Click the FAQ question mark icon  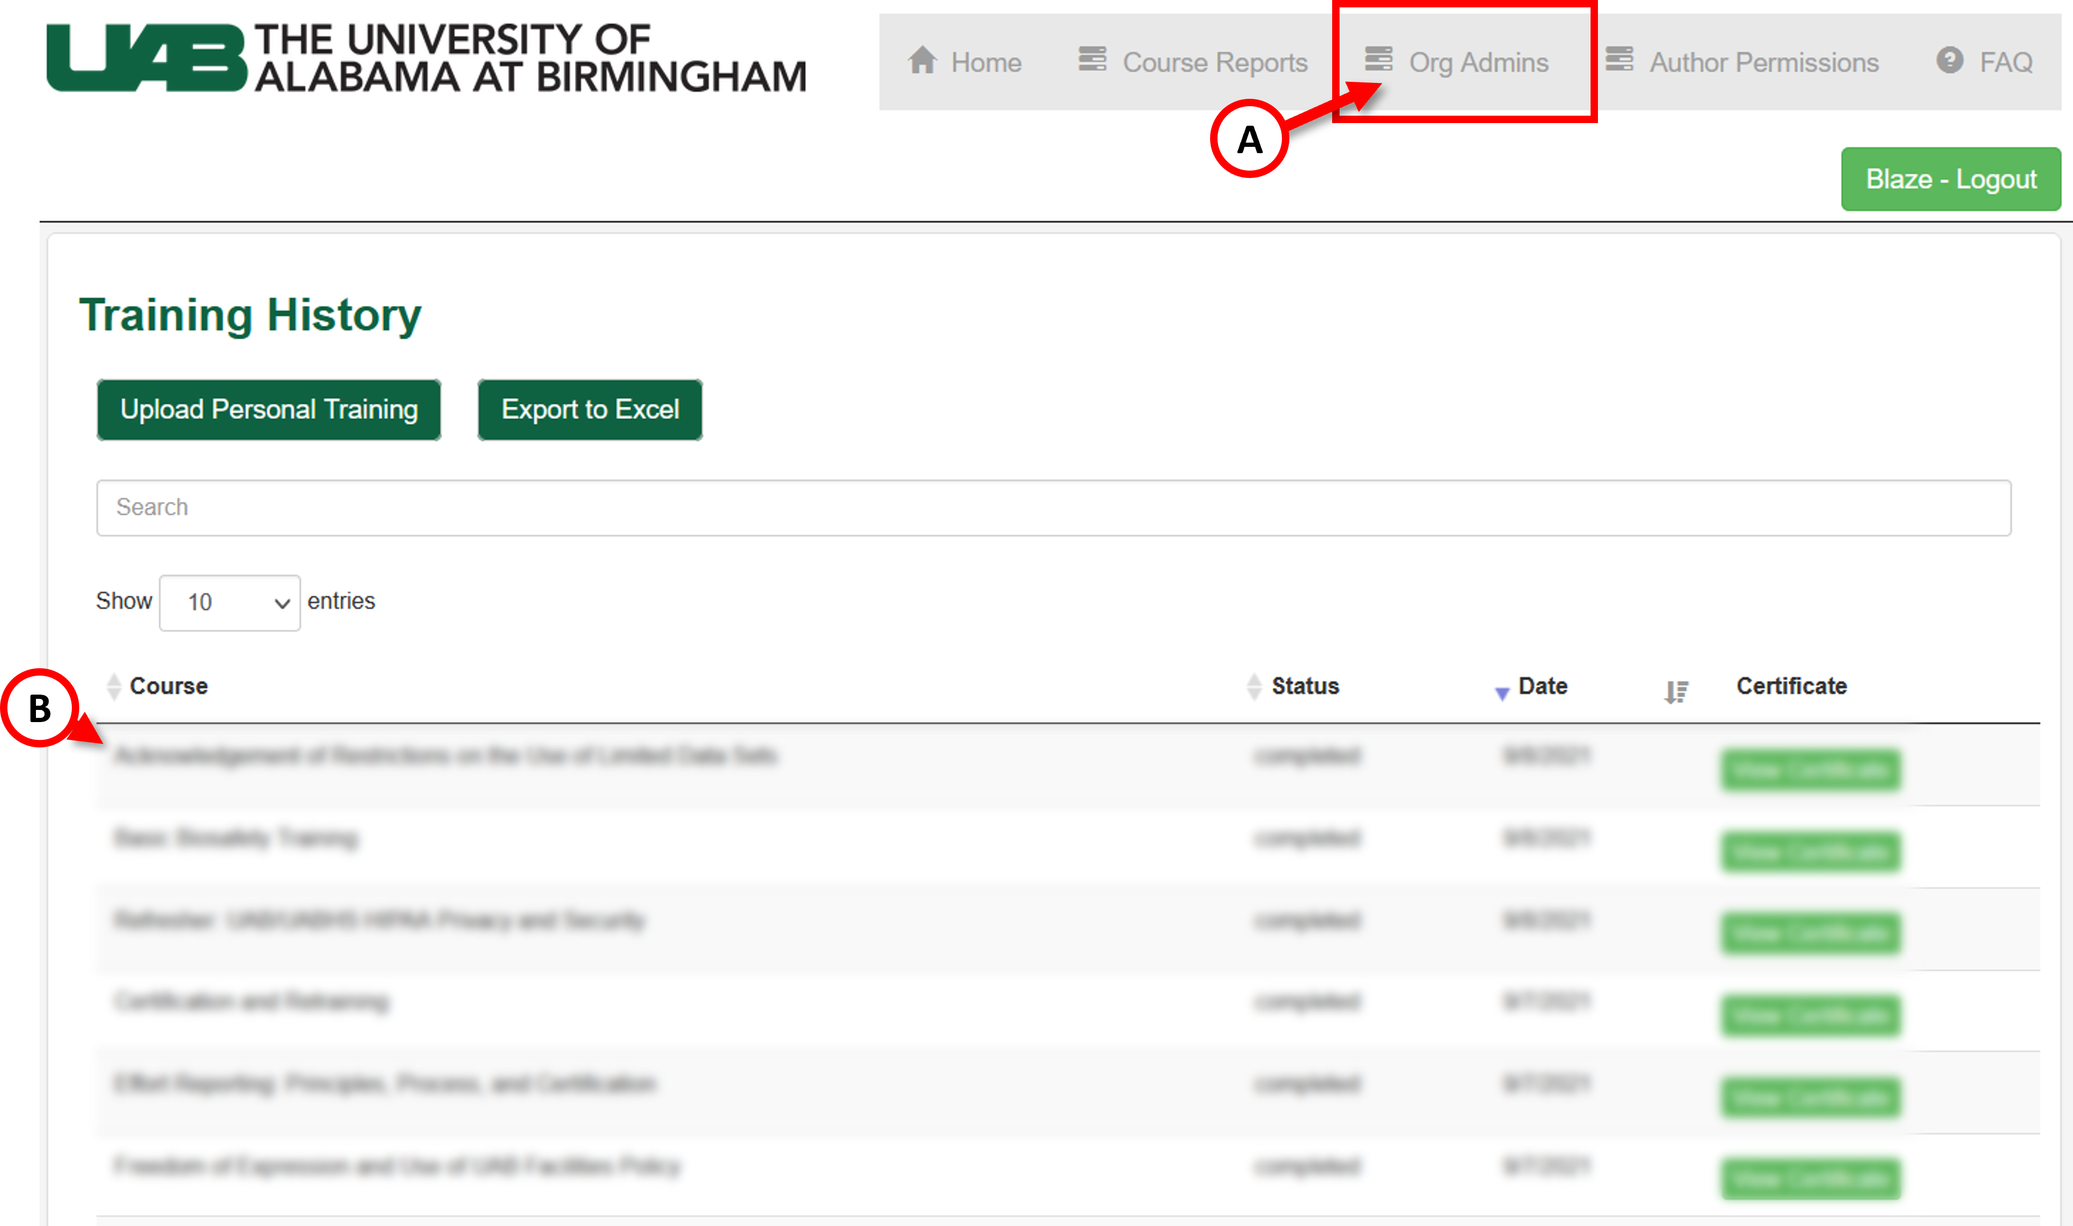(x=1949, y=60)
